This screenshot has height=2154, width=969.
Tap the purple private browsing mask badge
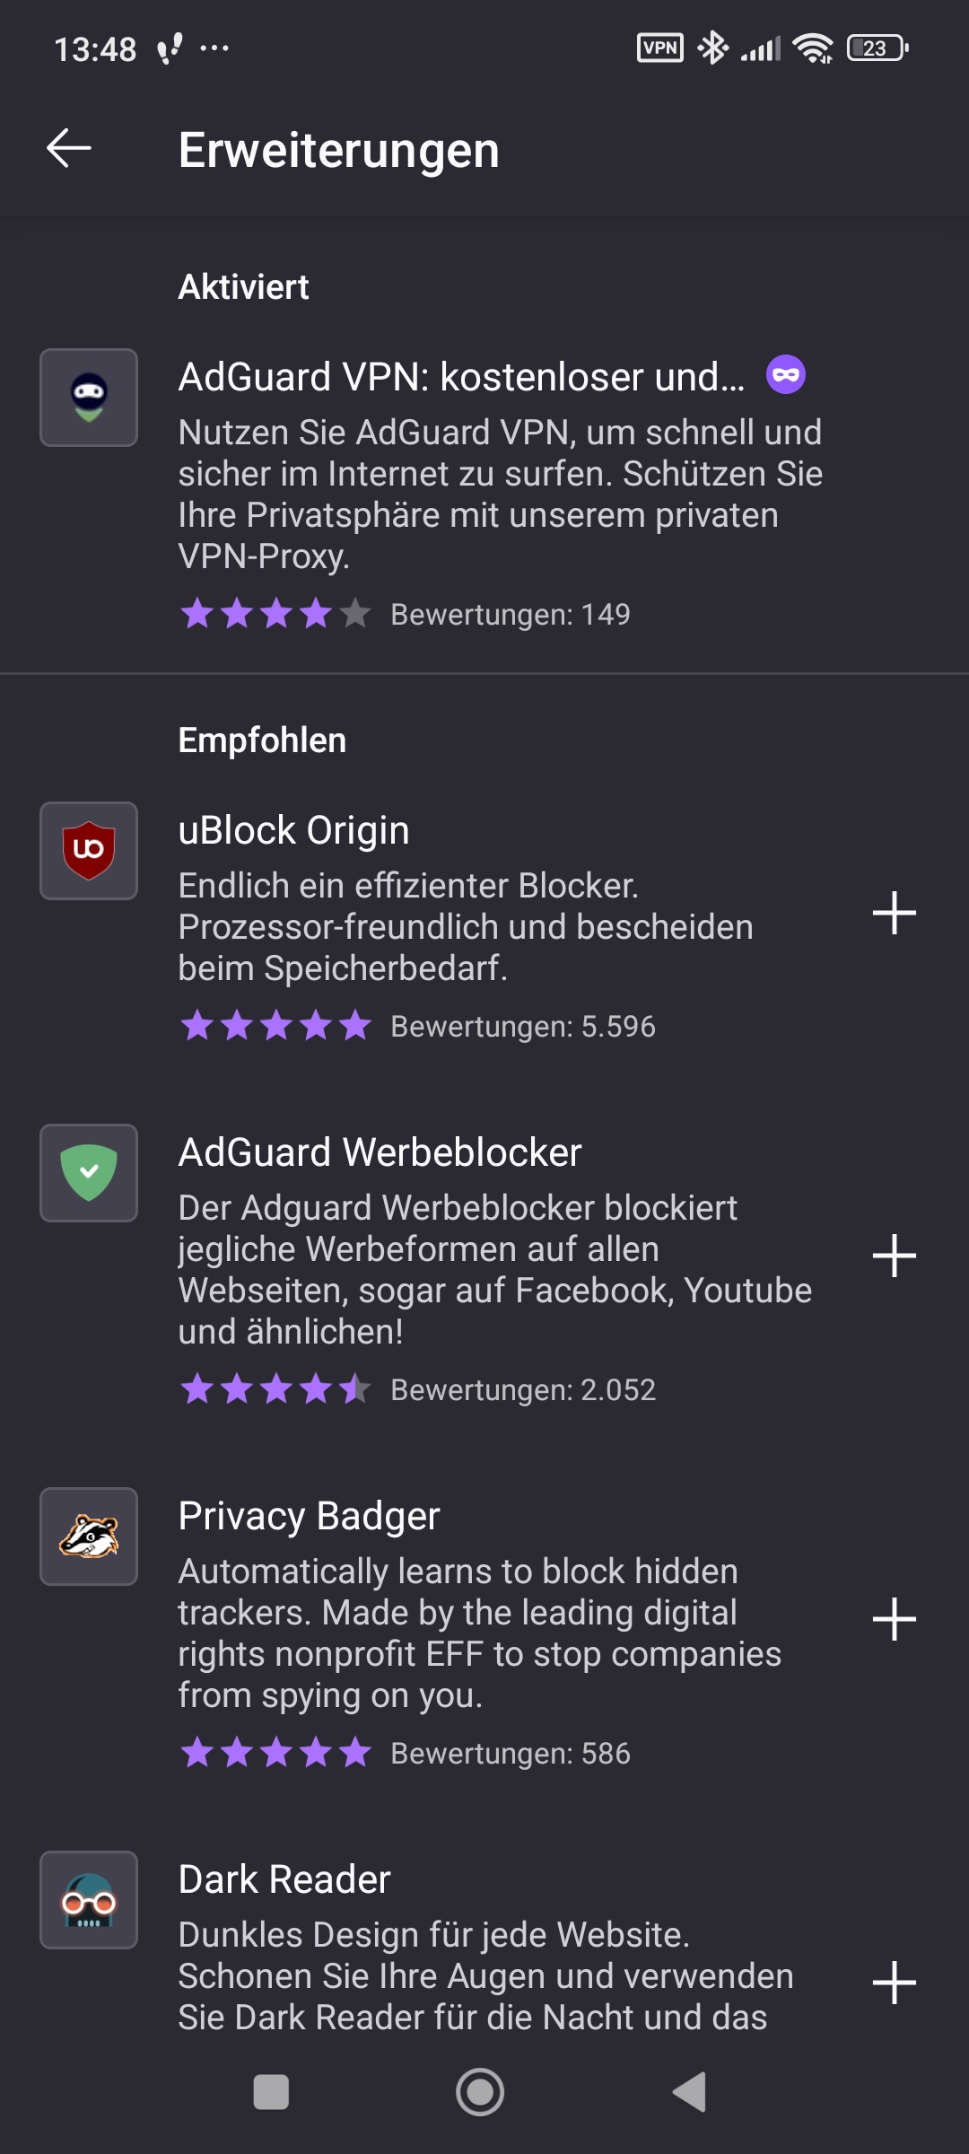[786, 375]
